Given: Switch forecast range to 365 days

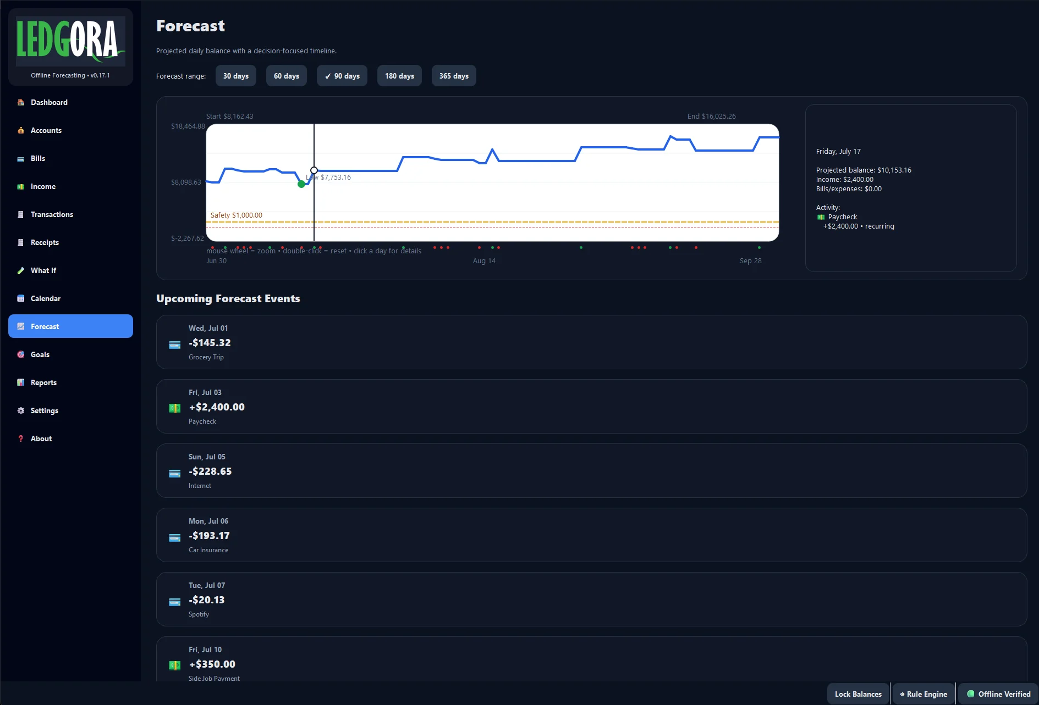Looking at the screenshot, I should (x=454, y=76).
